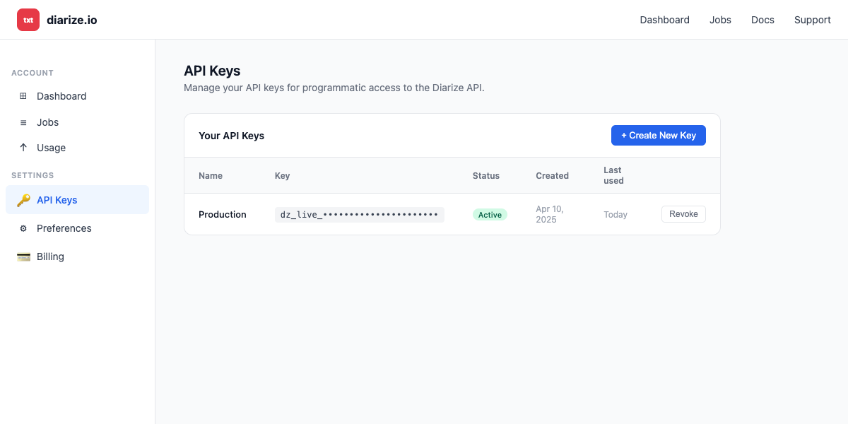This screenshot has height=424, width=848.
Task: Click the Active status badge
Action: pyautogui.click(x=490, y=214)
